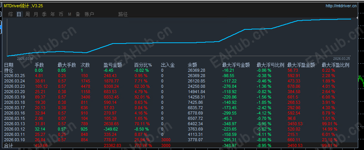
Task: Open the http://mtdriver.cn link
Action: pyautogui.click(x=341, y=6)
